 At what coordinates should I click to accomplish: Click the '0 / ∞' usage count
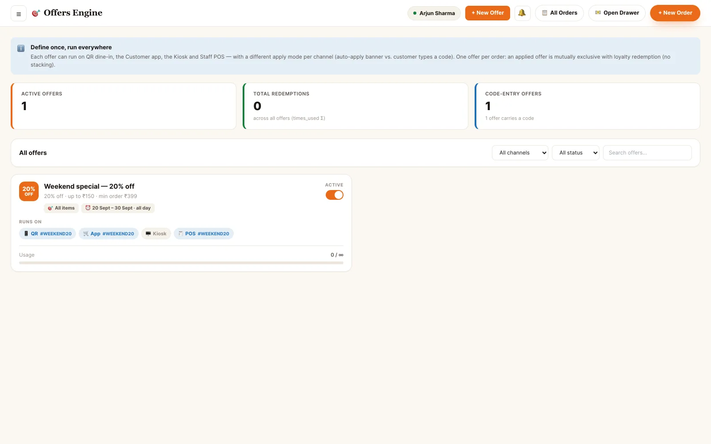[337, 255]
